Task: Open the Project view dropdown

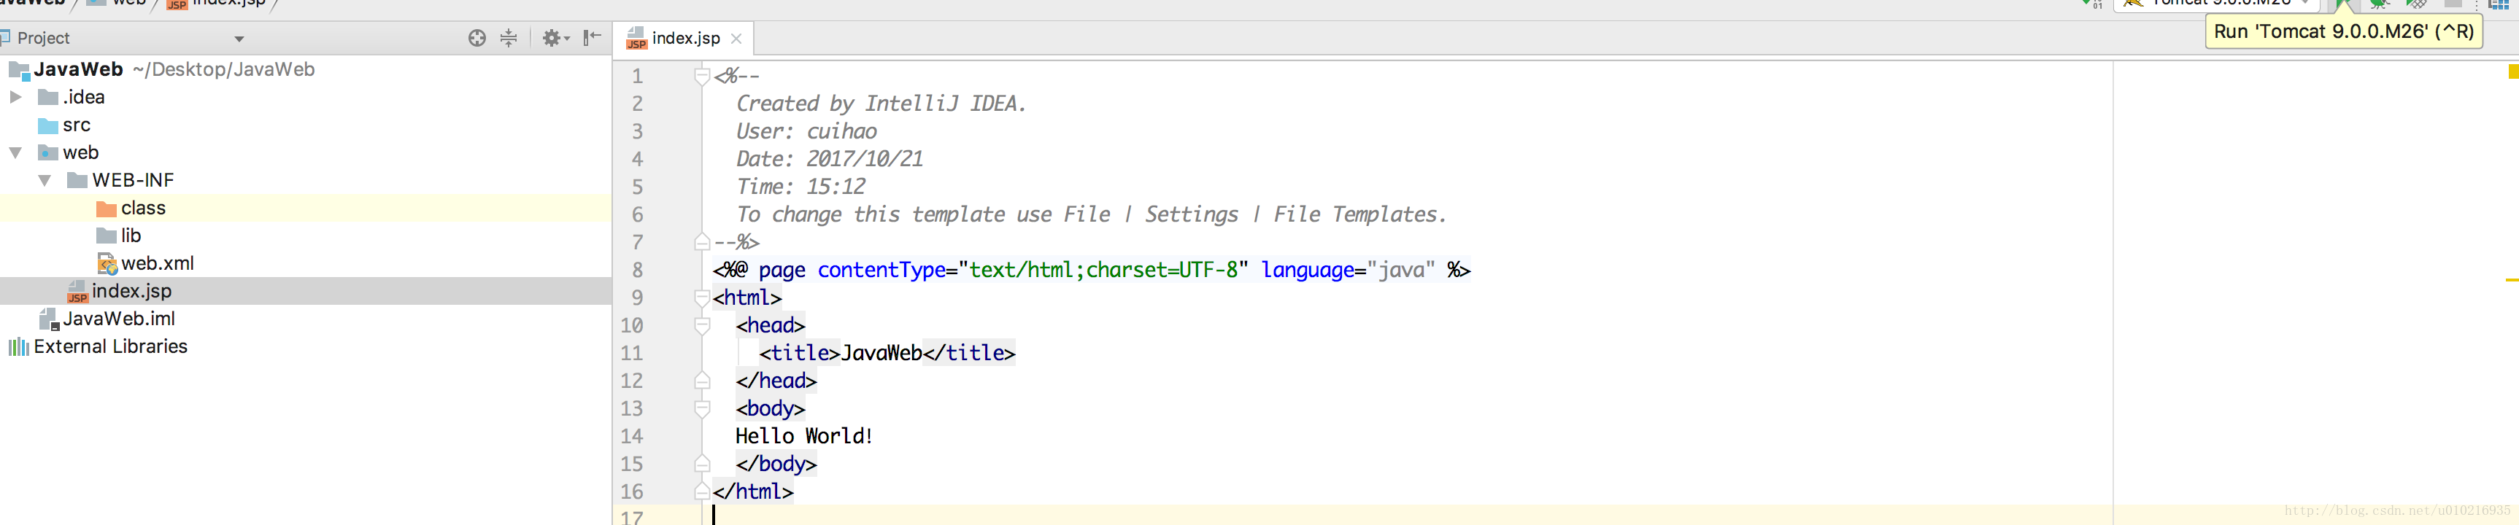Action: click(x=239, y=39)
